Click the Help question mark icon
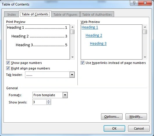154x136 pixels. click(134, 3)
